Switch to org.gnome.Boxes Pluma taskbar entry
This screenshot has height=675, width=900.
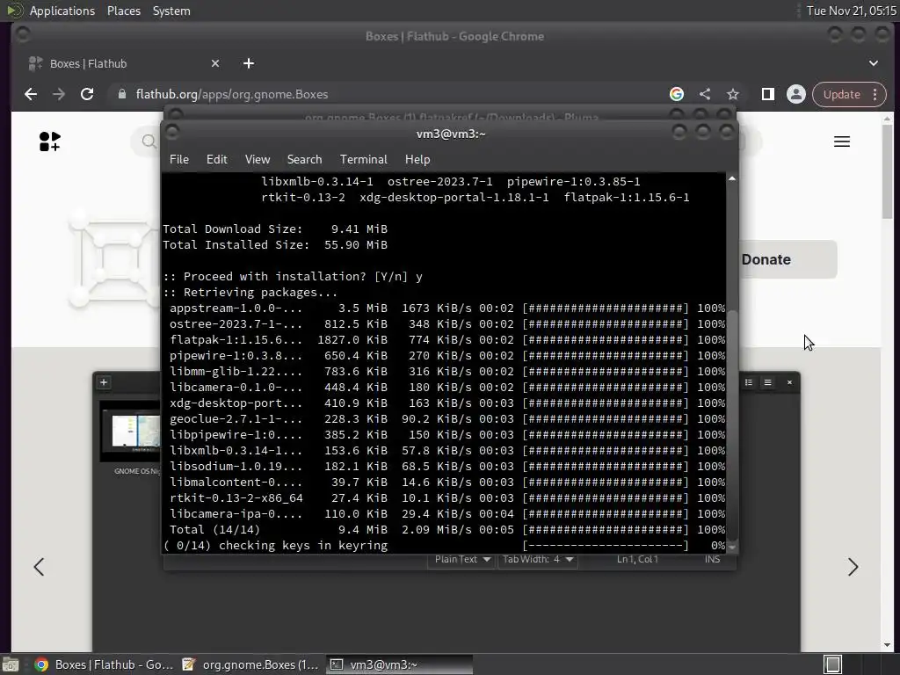(250, 664)
